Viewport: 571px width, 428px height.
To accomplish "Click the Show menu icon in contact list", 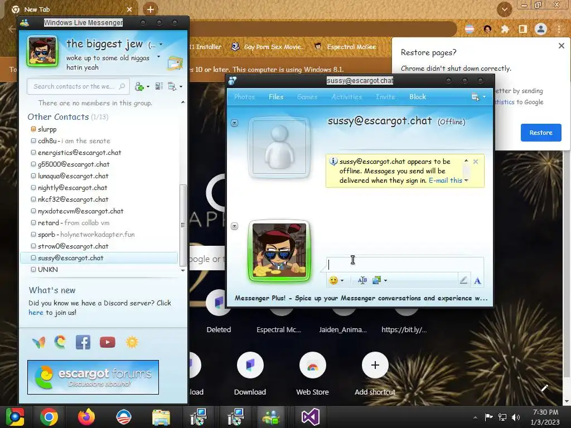I will pos(172,86).
